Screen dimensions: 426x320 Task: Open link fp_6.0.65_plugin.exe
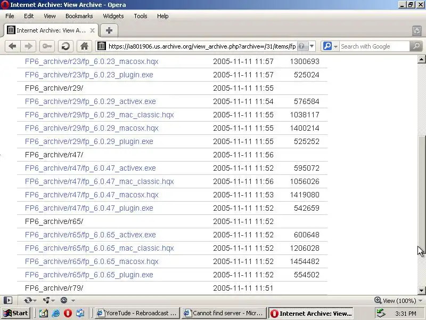[x=89, y=275]
